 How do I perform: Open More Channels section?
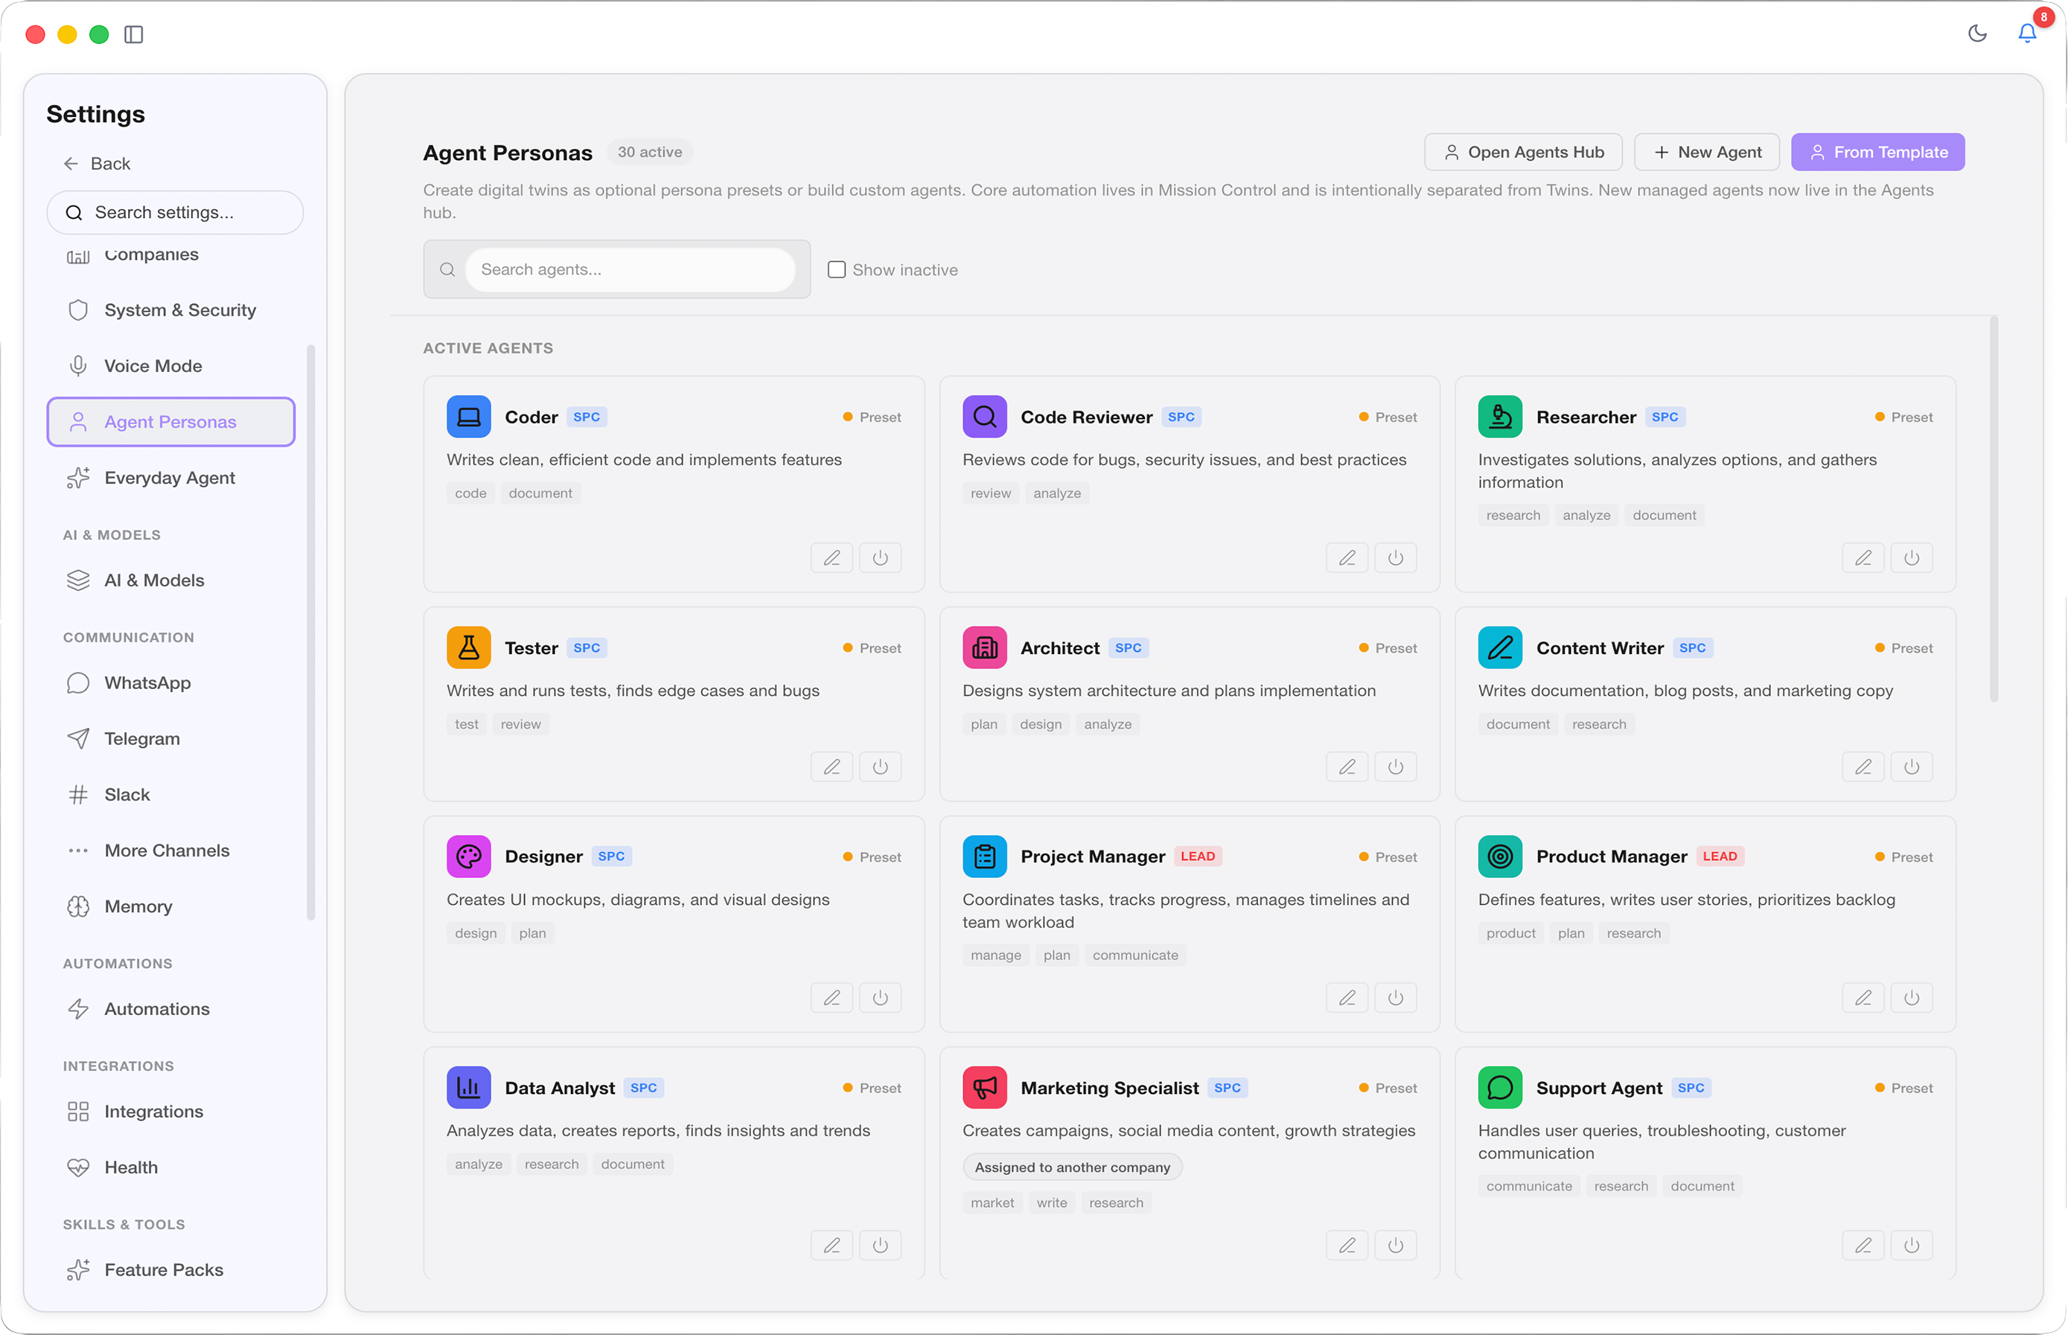pyautogui.click(x=170, y=851)
